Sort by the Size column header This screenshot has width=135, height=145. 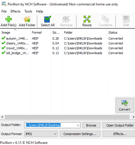click(x=57, y=32)
